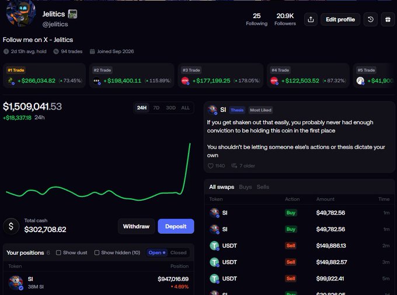Click calendar icon beside Joined Sep 2026
397x295 pixels.
click(92, 51)
